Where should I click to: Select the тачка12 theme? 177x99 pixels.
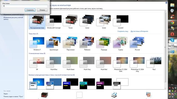point(121,22)
